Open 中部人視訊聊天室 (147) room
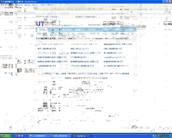 pos(113,49)
